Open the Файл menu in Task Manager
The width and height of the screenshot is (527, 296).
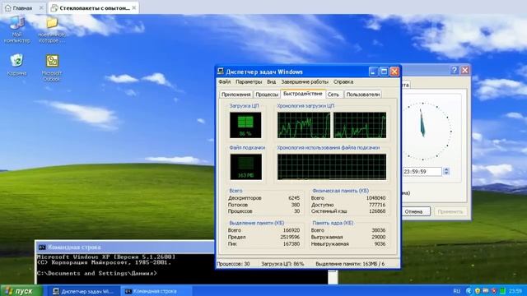pyautogui.click(x=225, y=82)
